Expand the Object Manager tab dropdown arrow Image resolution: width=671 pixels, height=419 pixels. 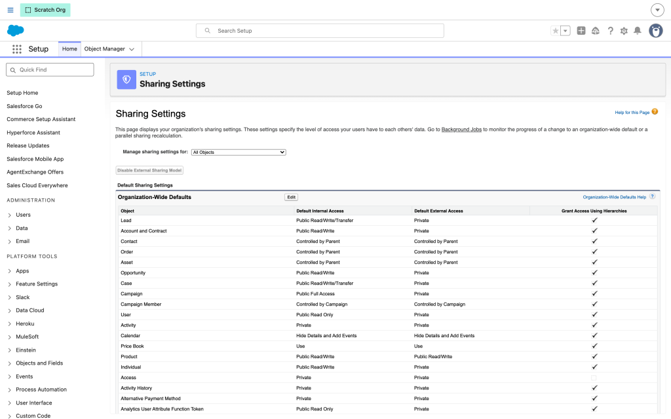click(132, 49)
